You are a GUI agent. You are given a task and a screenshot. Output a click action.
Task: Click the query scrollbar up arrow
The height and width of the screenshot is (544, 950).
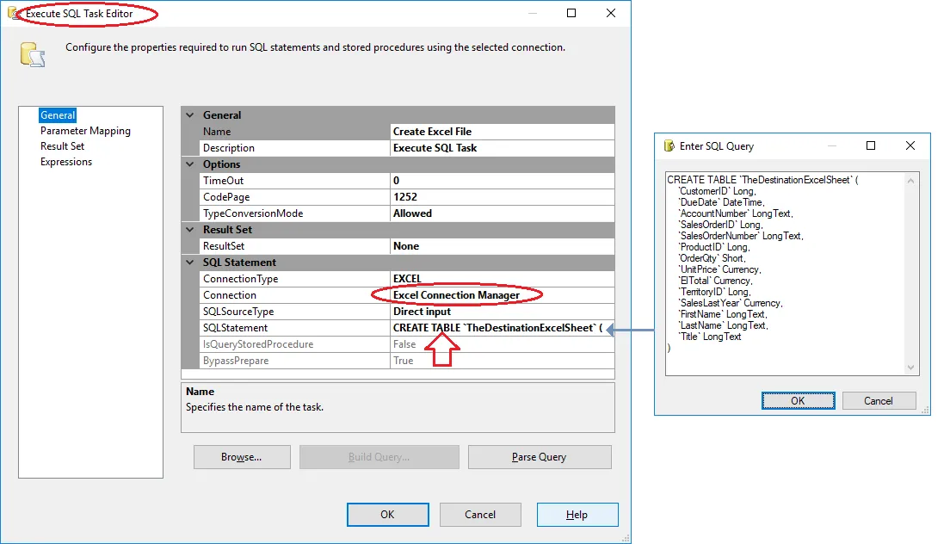tap(910, 181)
